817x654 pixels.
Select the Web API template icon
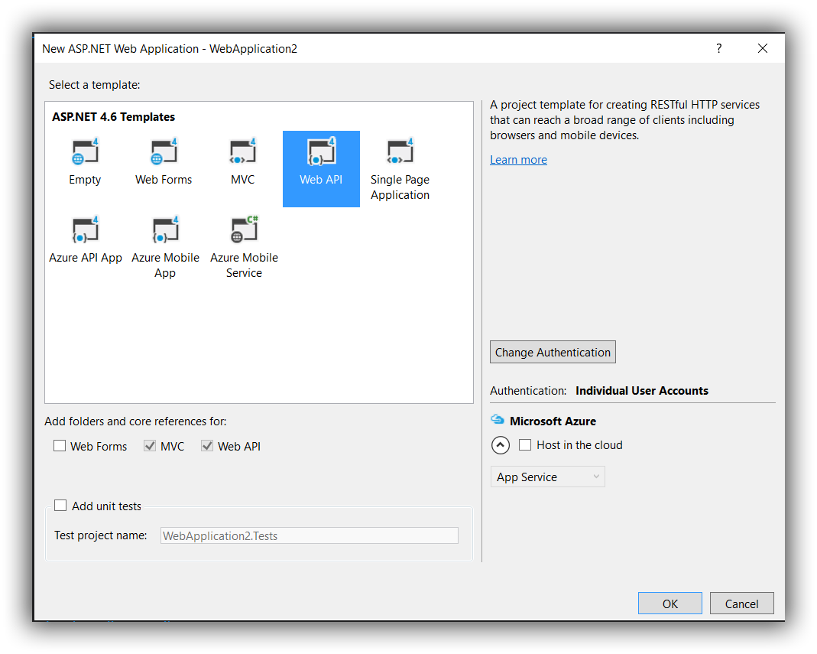tap(321, 151)
